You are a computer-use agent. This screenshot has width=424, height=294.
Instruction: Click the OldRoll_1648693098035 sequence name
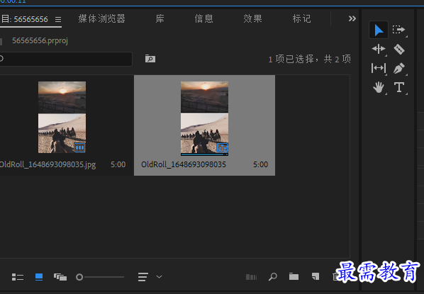(184, 164)
